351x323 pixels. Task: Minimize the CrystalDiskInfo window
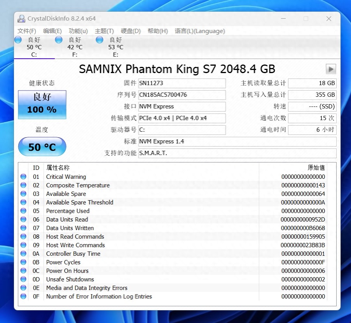283,19
